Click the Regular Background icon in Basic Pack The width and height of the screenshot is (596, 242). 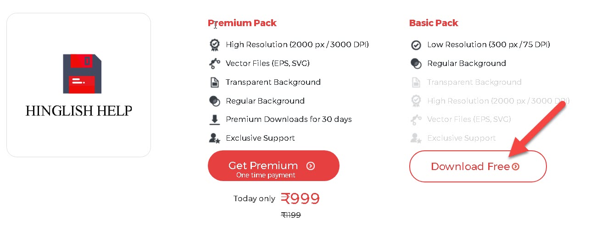click(416, 63)
